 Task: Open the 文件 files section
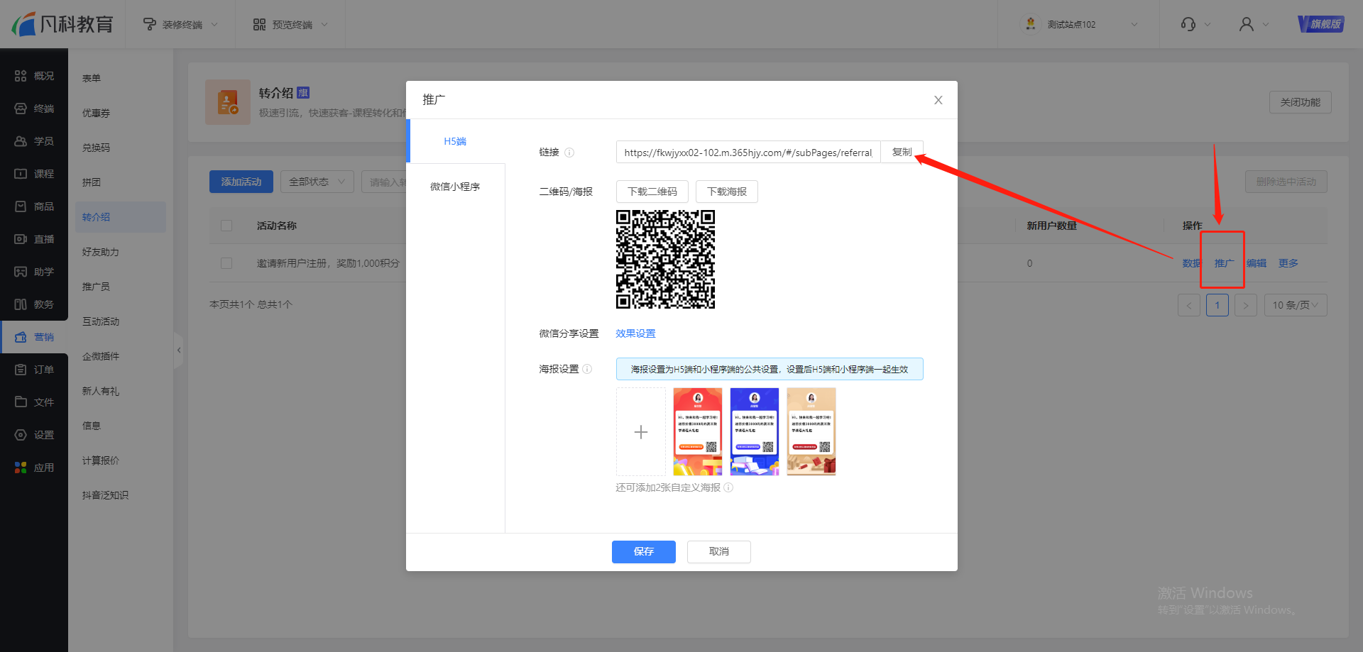(x=34, y=402)
